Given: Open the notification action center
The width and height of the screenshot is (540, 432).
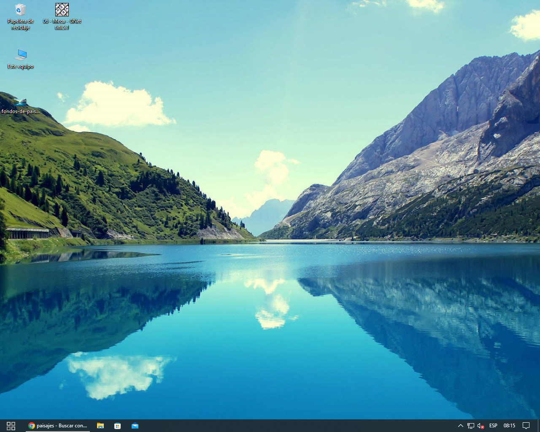Looking at the screenshot, I should coord(526,426).
